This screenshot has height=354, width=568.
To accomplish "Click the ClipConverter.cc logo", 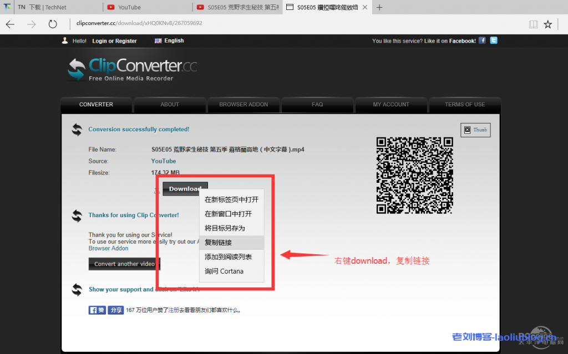I will coord(133,69).
